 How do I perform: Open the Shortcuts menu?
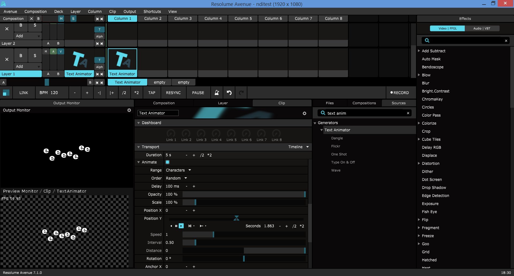click(x=152, y=12)
